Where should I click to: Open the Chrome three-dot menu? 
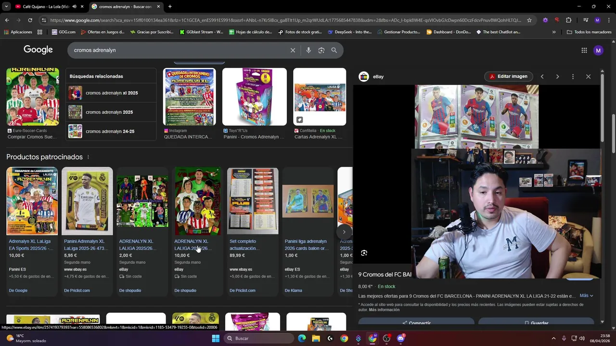pyautogui.click(x=609, y=20)
